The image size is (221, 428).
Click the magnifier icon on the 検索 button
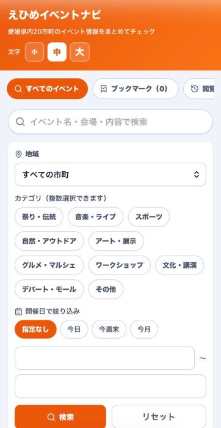point(51,417)
